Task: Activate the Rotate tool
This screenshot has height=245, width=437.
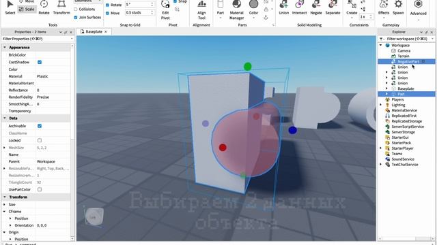Action: tap(44, 7)
